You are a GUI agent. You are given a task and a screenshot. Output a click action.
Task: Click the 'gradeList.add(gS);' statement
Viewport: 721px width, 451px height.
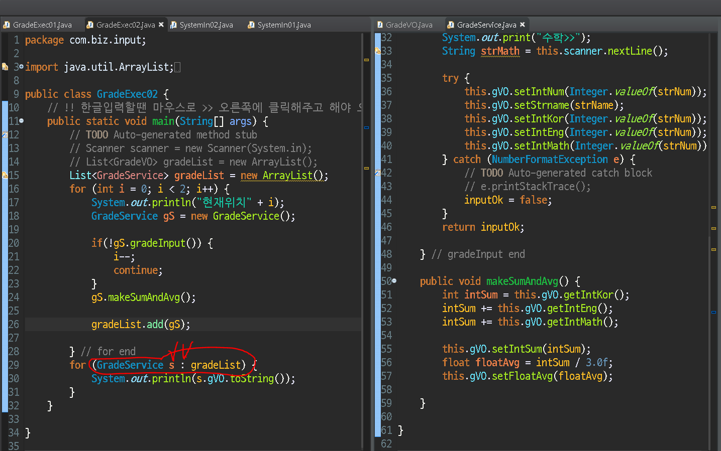tap(141, 325)
